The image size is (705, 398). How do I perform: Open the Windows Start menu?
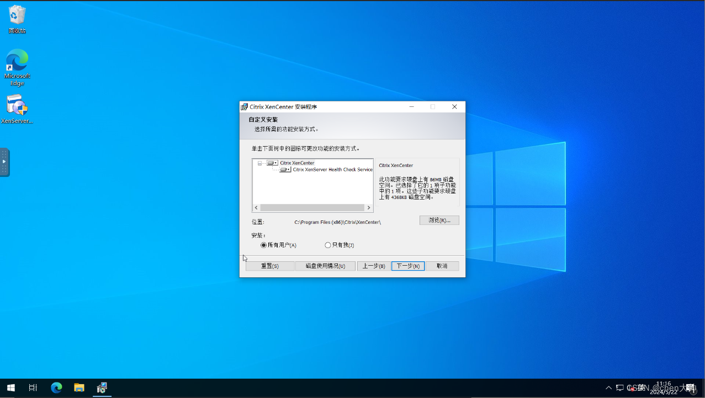tap(10, 388)
